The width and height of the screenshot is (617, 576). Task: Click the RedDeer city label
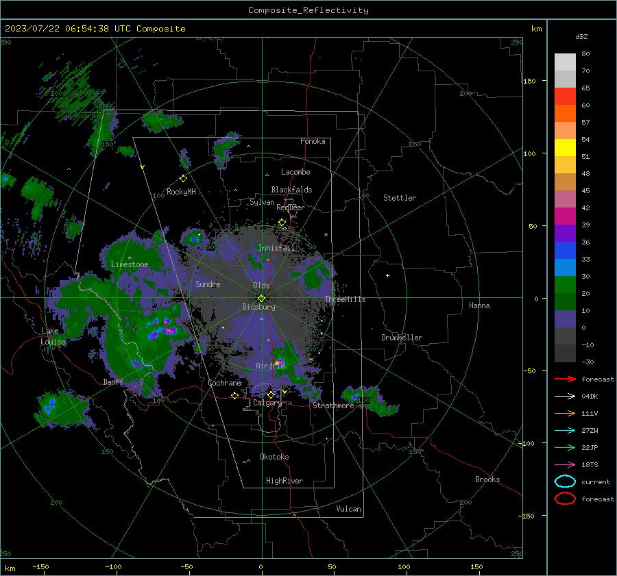pyautogui.click(x=291, y=208)
